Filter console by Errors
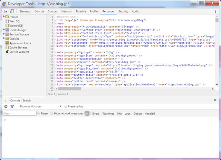 click(x=96, y=114)
